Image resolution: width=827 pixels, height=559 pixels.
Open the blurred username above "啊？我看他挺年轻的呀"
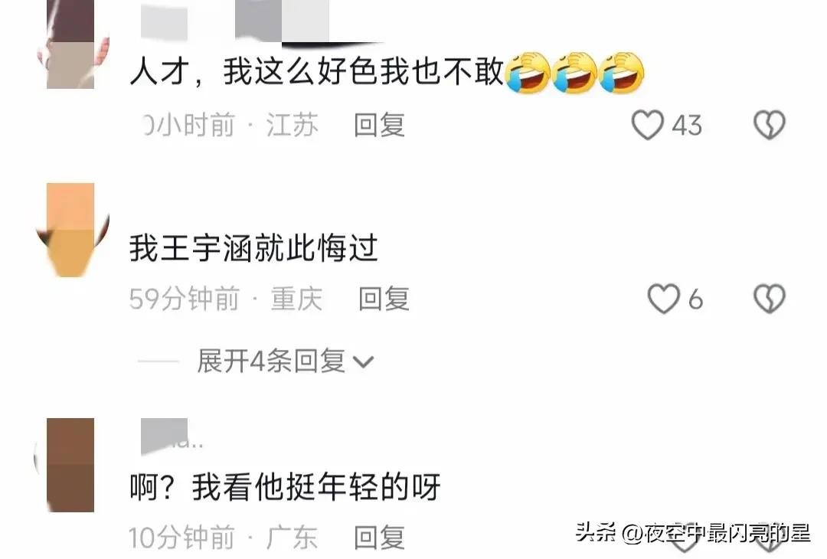point(172,436)
